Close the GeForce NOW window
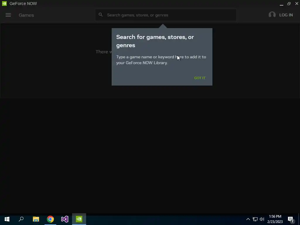Viewport: 300px width, 225px height. tap(297, 4)
